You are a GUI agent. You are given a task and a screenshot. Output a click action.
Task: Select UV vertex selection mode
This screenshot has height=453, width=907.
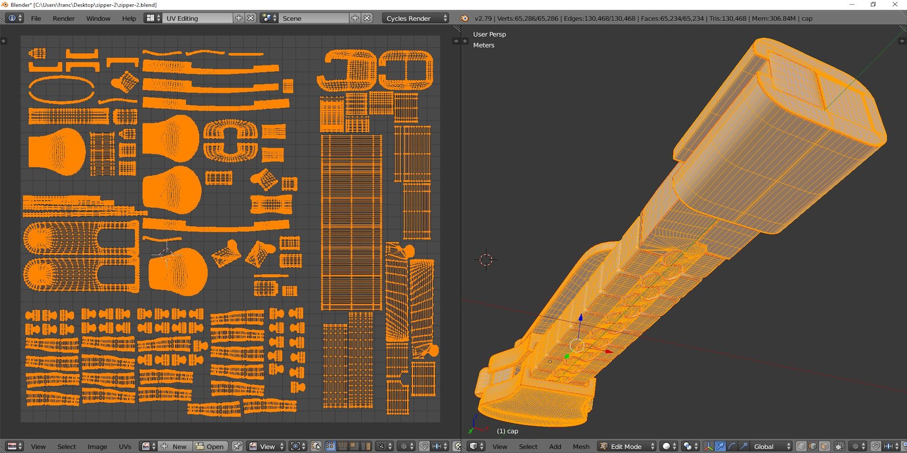click(331, 446)
